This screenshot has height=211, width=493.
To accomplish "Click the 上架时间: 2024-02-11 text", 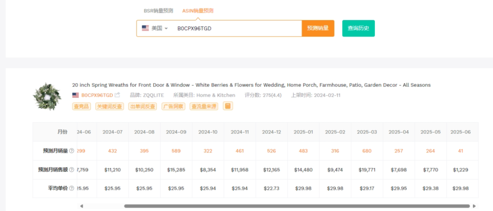I will [x=316, y=95].
